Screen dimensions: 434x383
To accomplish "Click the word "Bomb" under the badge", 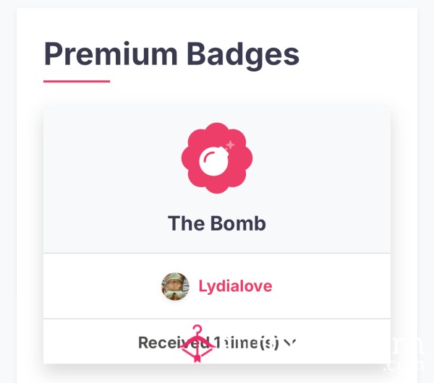I will (238, 223).
